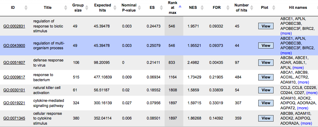View plot for regulation of response to biotic stimulus
318x127 pixels.
[266, 26]
